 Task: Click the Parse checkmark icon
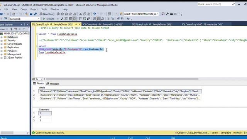[62, 19]
